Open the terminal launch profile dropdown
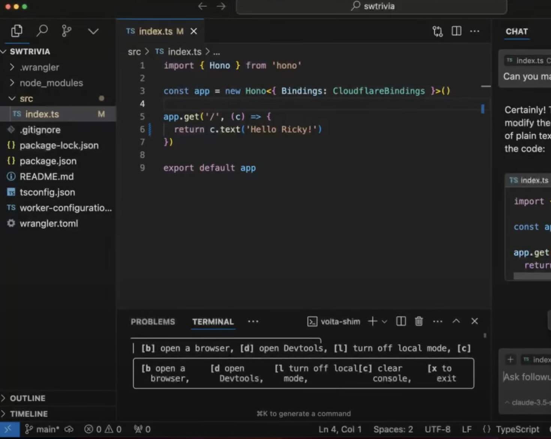Image resolution: width=551 pixels, height=439 pixels. [384, 321]
